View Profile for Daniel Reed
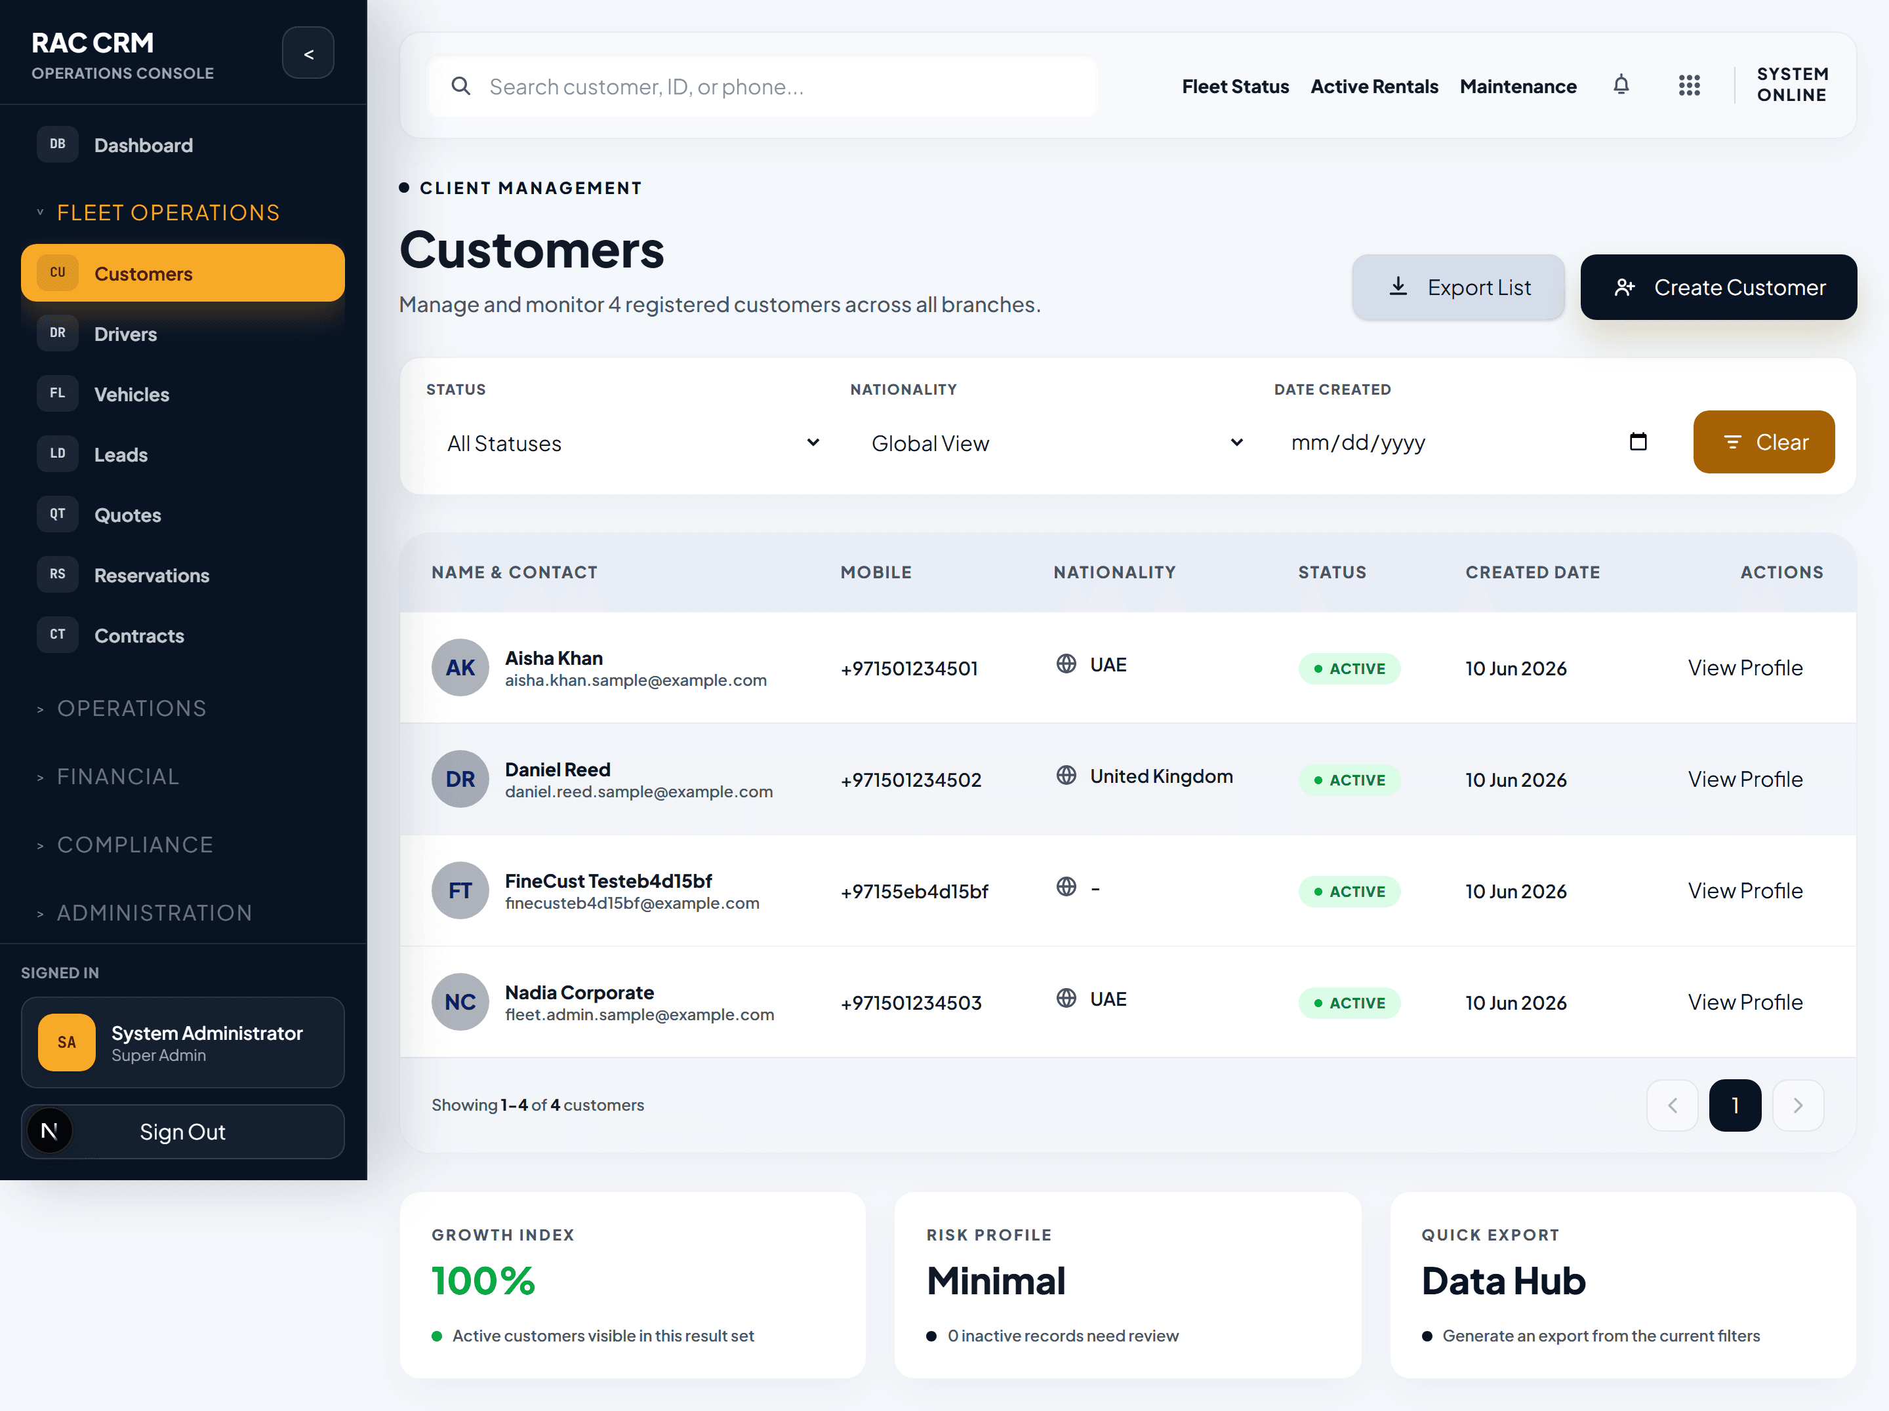The width and height of the screenshot is (1889, 1411). click(1745, 780)
